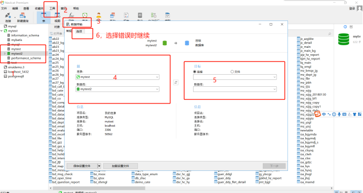363x193 pixels.
Task: Click the 登录 link at top right
Action: coord(352,8)
